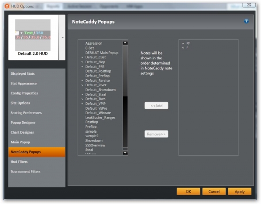The width and height of the screenshot is (261, 204).
Task: Open Hud Filters section
Action: pyautogui.click(x=37, y=162)
